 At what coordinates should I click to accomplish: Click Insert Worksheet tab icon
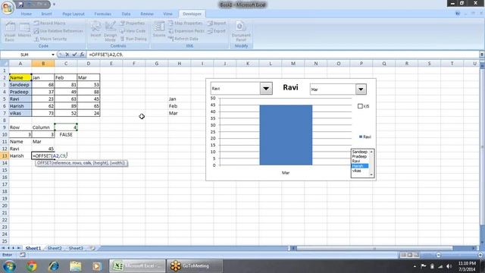pyautogui.click(x=92, y=248)
